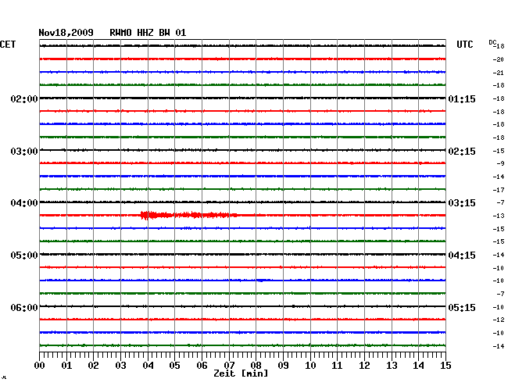The width and height of the screenshot is (508, 386).
Task: Click the date label "Nov18,2009"
Action: click(x=66, y=33)
